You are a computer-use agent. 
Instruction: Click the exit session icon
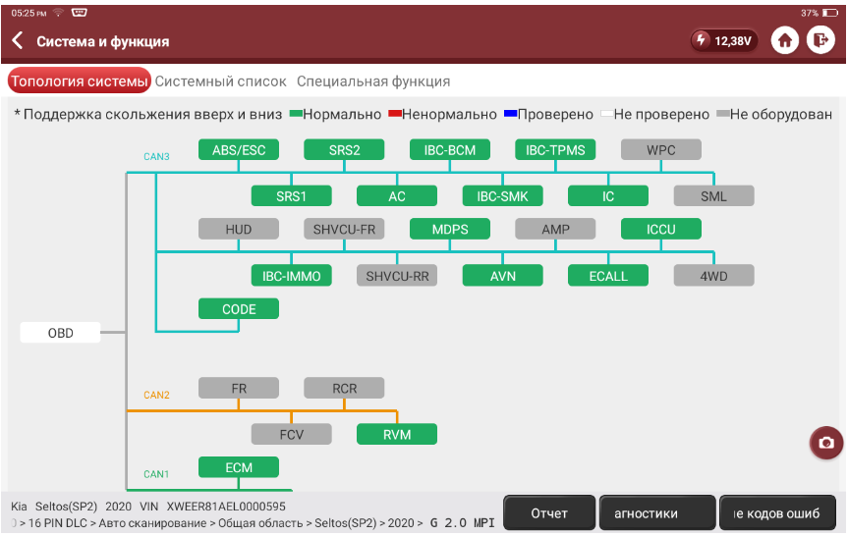(x=820, y=40)
